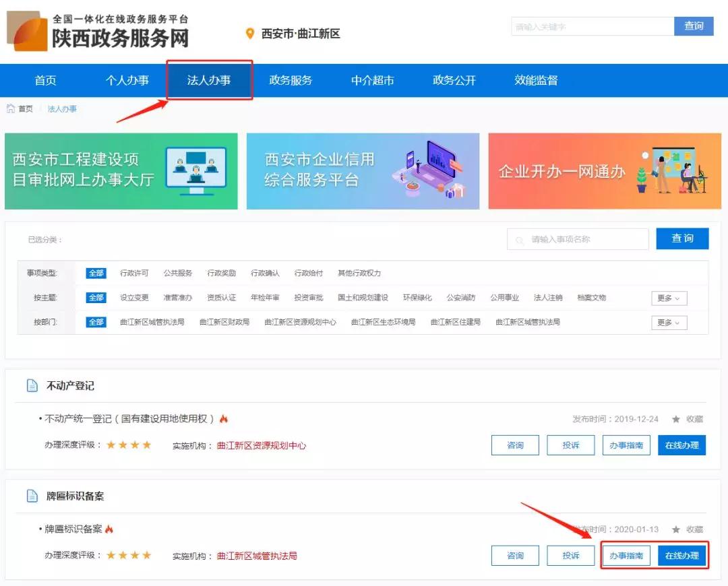Click the top keyword search input field
The image size is (728, 586).
(592, 27)
